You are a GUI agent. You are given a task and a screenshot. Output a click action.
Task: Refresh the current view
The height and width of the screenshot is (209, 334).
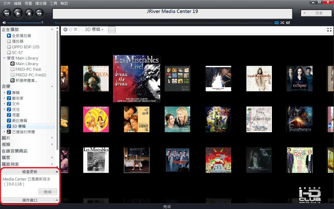pos(76,29)
